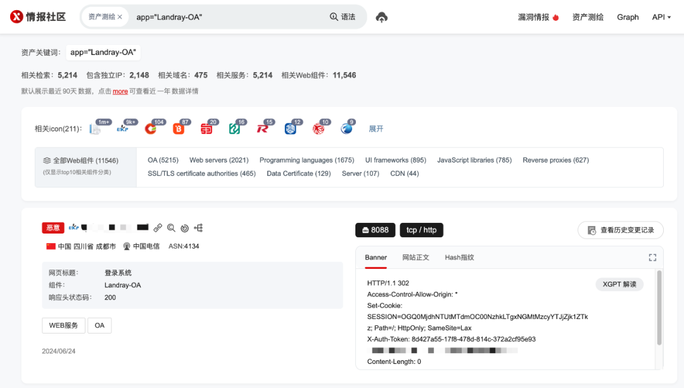Click the 中国 四川省 成都市 location
684x388 pixels.
(81, 246)
